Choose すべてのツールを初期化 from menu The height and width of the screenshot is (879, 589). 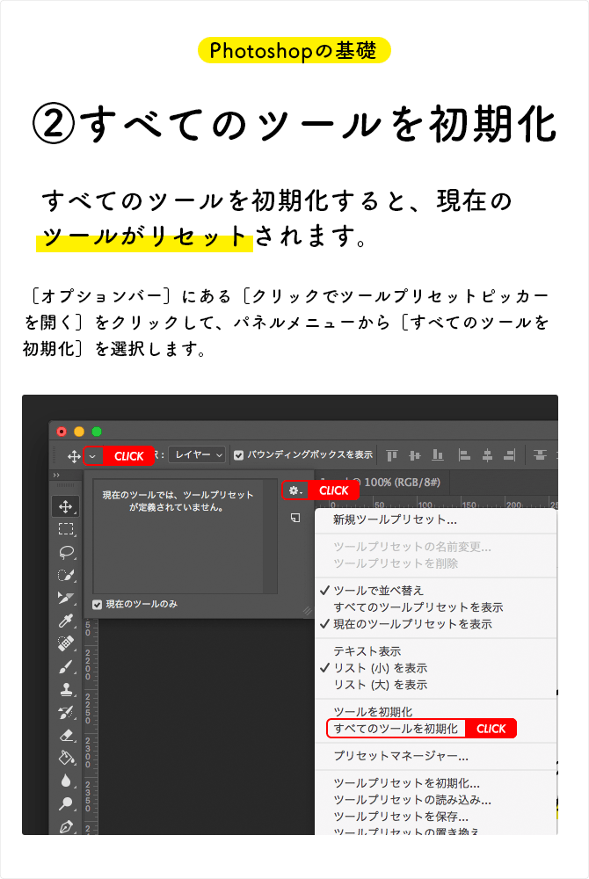tap(396, 728)
